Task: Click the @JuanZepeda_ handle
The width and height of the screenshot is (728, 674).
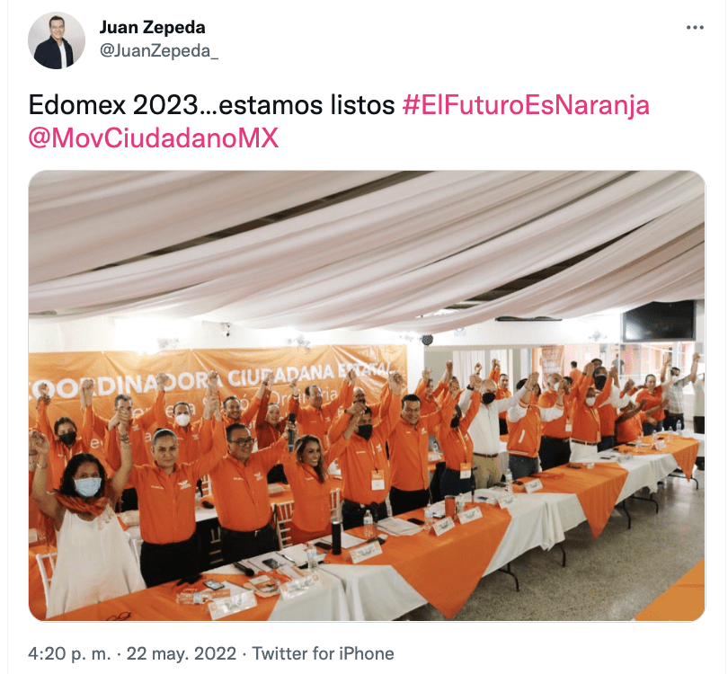Action: (x=159, y=50)
